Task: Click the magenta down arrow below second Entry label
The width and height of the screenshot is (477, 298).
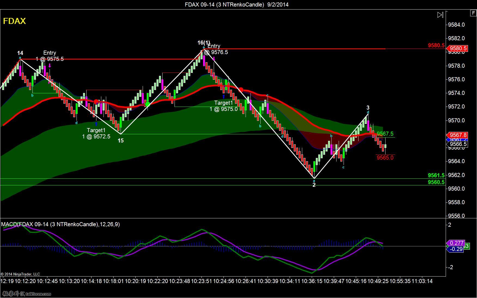Action: coord(214,58)
